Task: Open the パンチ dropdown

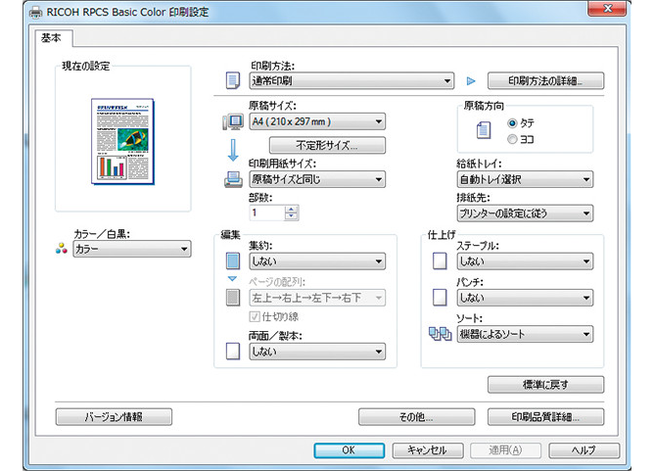Action: 525,298
